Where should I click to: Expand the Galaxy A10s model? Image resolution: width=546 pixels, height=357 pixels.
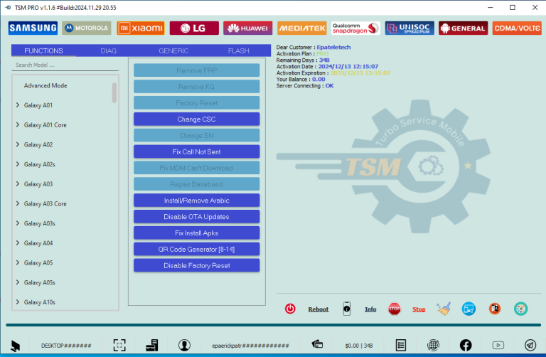point(18,302)
